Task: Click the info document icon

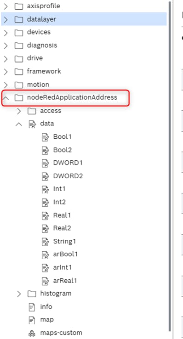Action: 32,307
